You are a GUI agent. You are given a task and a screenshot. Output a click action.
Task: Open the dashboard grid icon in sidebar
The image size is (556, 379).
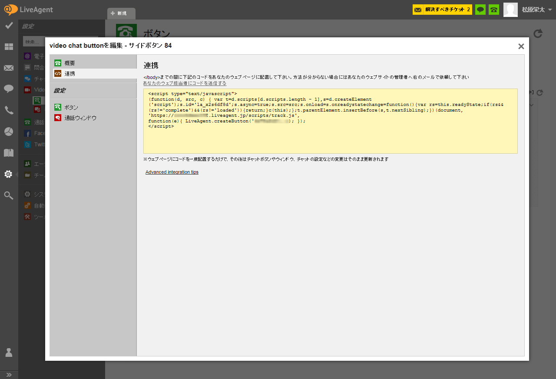(x=9, y=46)
